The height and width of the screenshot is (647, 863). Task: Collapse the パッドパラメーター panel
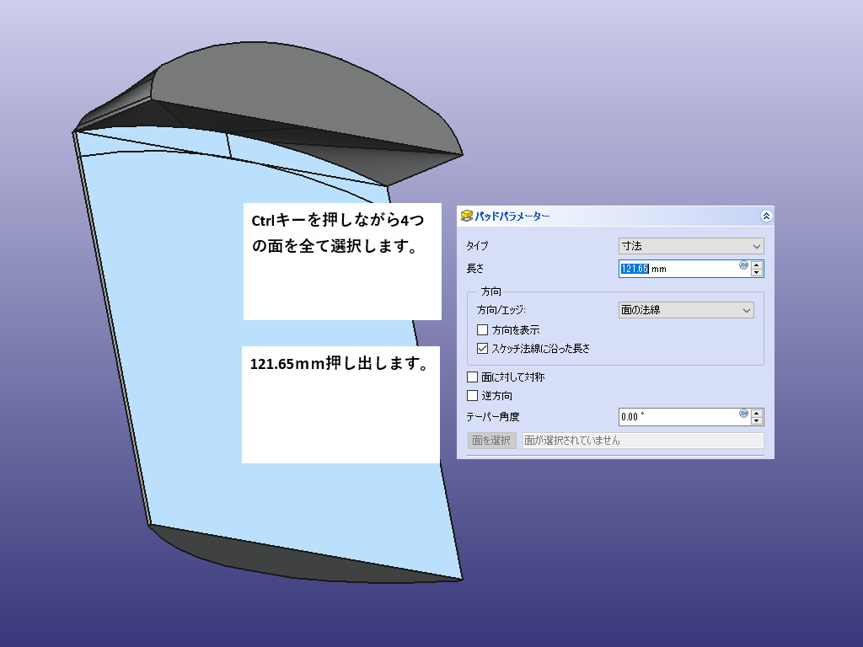pos(765,216)
